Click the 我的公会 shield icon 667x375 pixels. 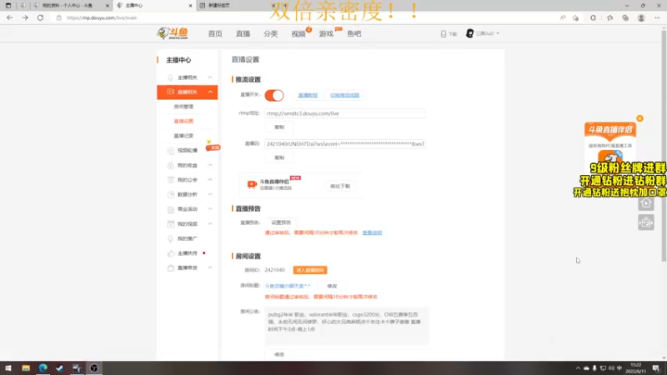171,180
